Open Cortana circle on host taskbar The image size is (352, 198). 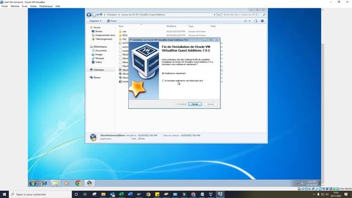[76, 194]
